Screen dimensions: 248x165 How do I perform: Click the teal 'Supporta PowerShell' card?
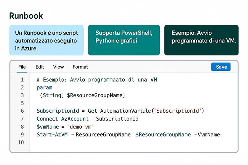(x=124, y=40)
